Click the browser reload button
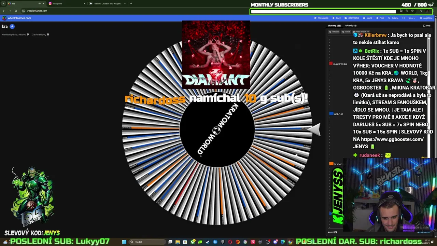This screenshot has width=437, height=246. 16,11
